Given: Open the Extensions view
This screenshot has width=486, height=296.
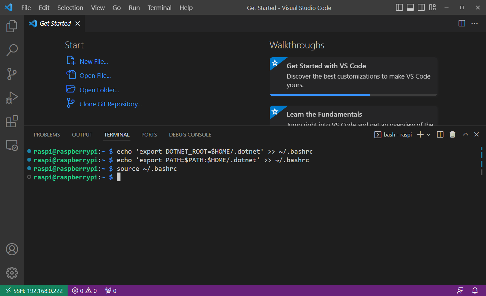Looking at the screenshot, I should coord(12,121).
